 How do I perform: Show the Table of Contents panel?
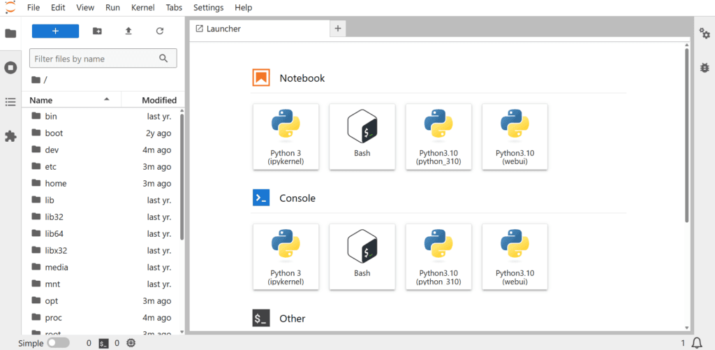tap(10, 102)
